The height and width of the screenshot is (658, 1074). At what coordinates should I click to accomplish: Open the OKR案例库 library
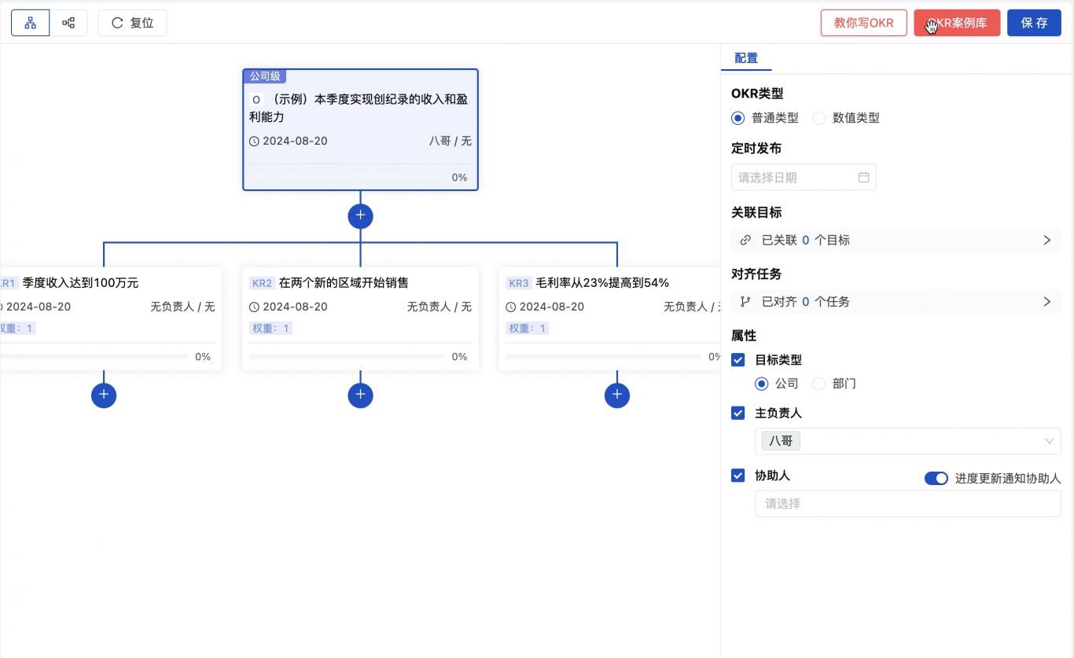pos(957,23)
